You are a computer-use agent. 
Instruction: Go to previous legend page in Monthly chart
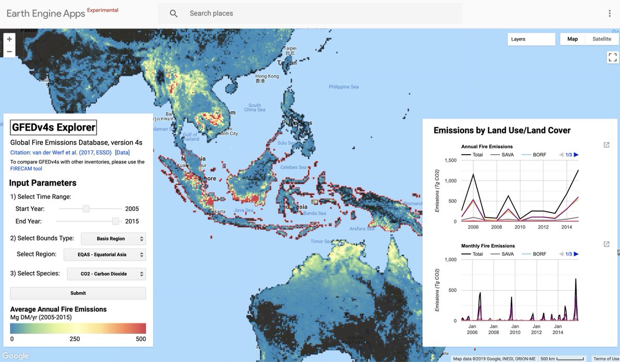pyautogui.click(x=561, y=254)
